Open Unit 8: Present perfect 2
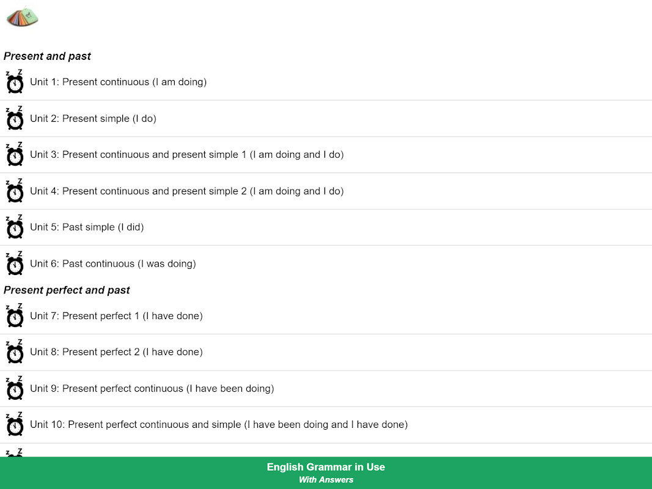 point(117,352)
